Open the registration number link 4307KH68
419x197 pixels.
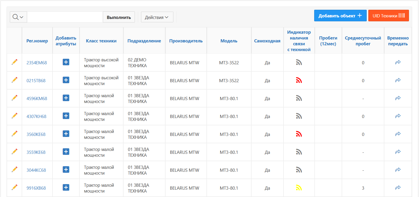[36, 116]
